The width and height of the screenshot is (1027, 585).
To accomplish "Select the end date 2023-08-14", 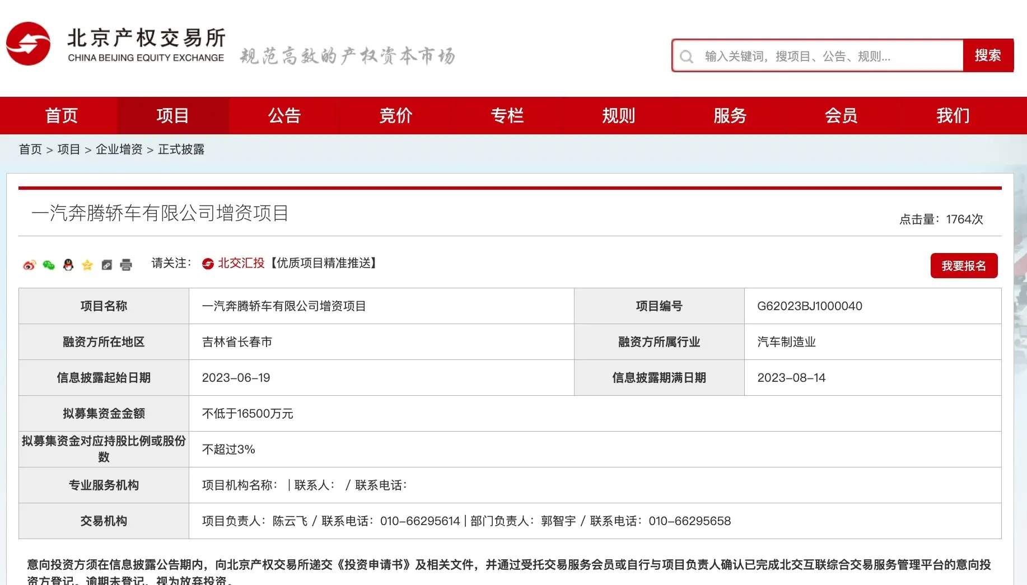I will tap(791, 378).
